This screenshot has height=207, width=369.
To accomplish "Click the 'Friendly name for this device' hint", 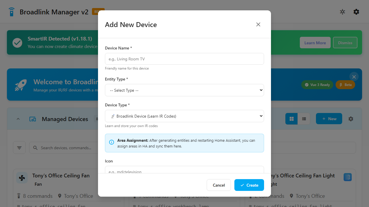I will [x=127, y=68].
